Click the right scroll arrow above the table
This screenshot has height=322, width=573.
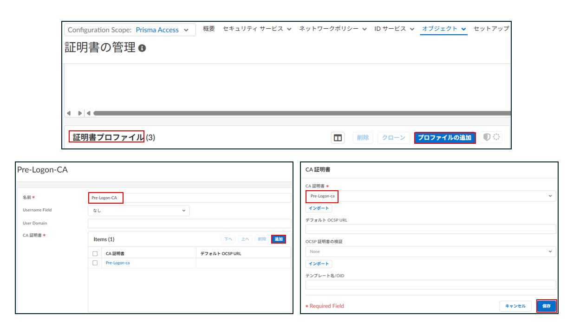click(x=79, y=113)
